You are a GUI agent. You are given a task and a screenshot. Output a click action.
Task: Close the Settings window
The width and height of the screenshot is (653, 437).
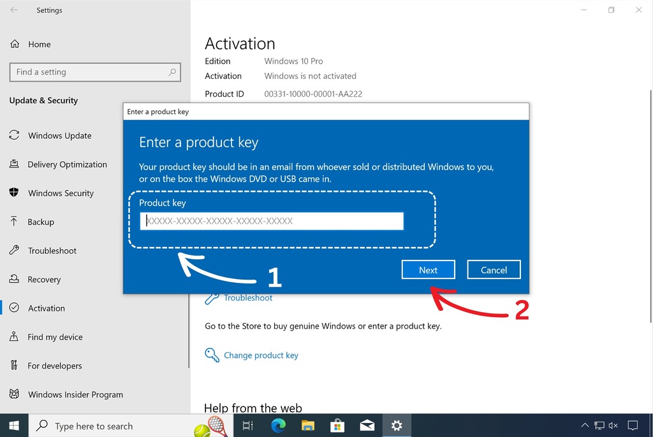(638, 10)
